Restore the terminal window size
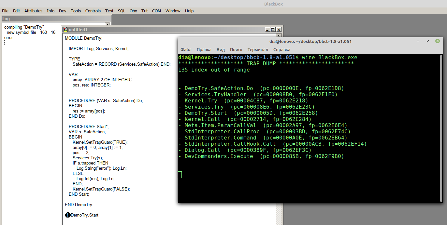Screen dimensions: 447x225 (428, 41)
